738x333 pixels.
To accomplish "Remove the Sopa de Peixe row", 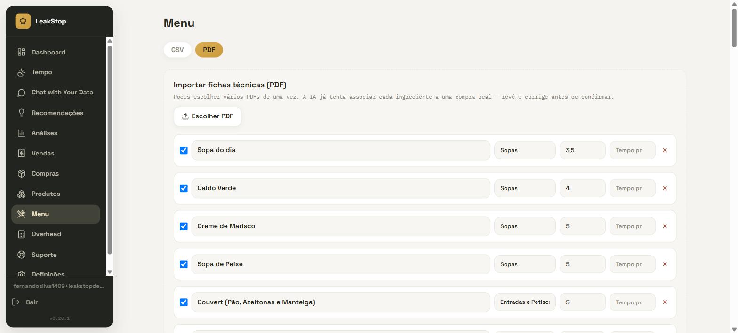I will coord(665,264).
